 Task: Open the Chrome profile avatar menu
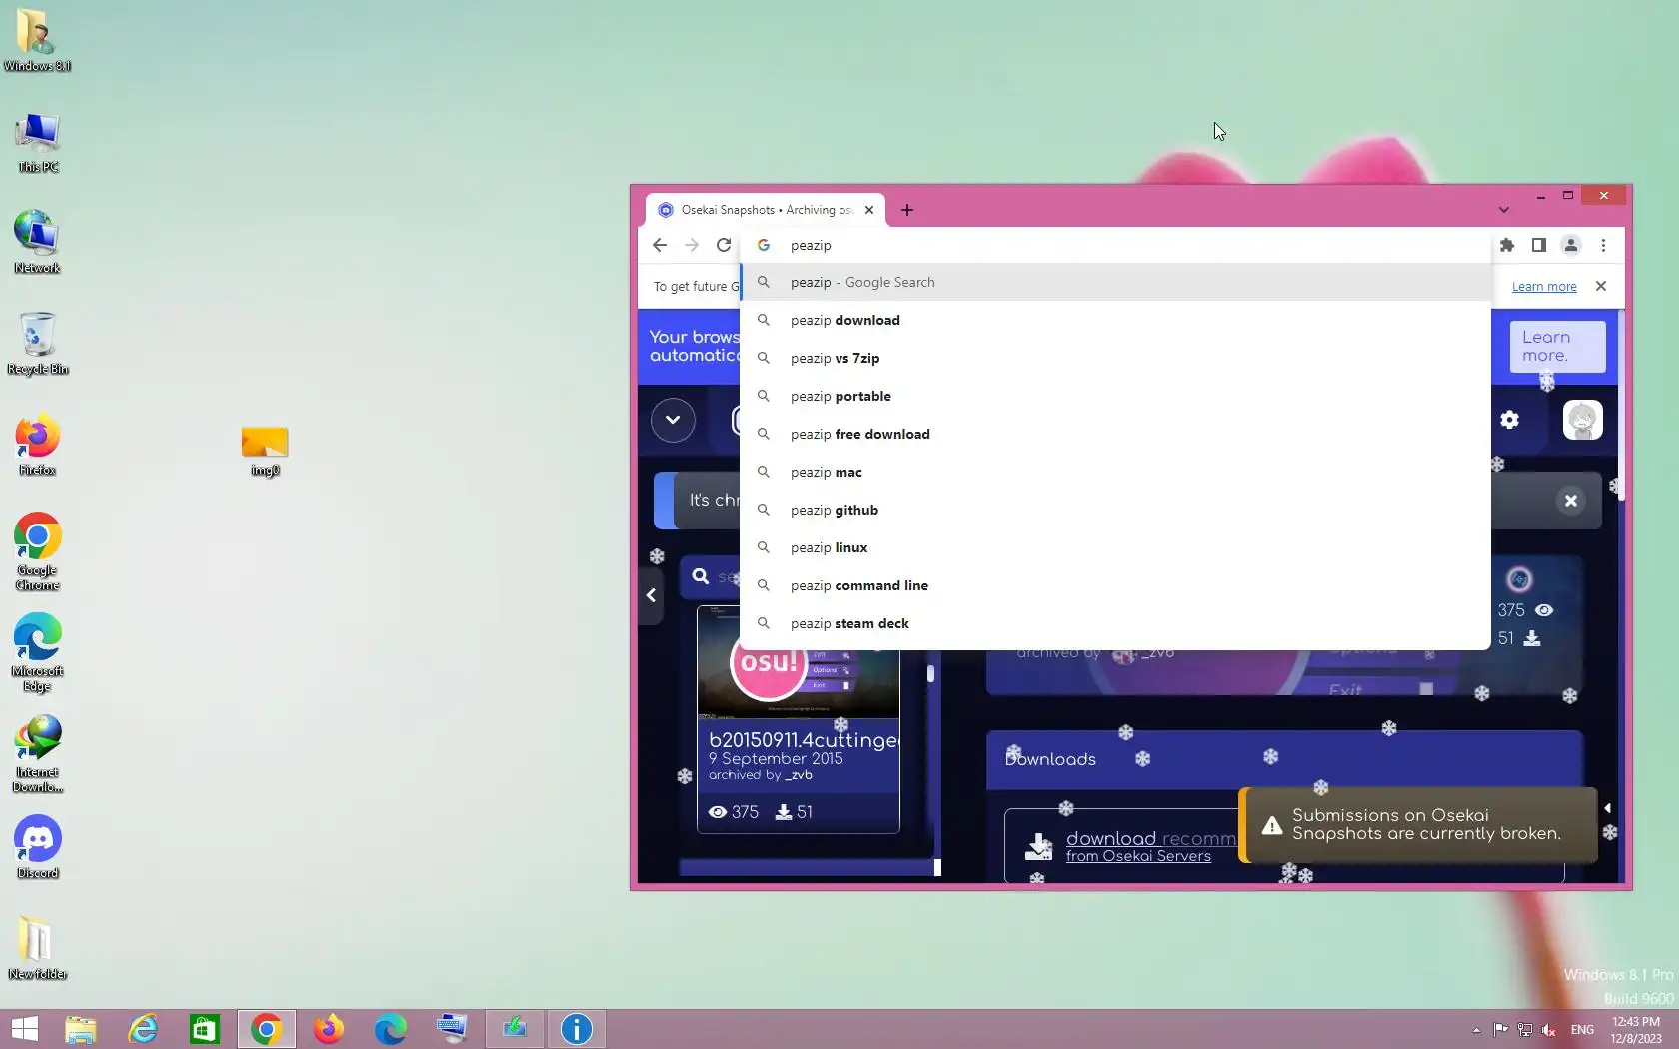click(1571, 245)
